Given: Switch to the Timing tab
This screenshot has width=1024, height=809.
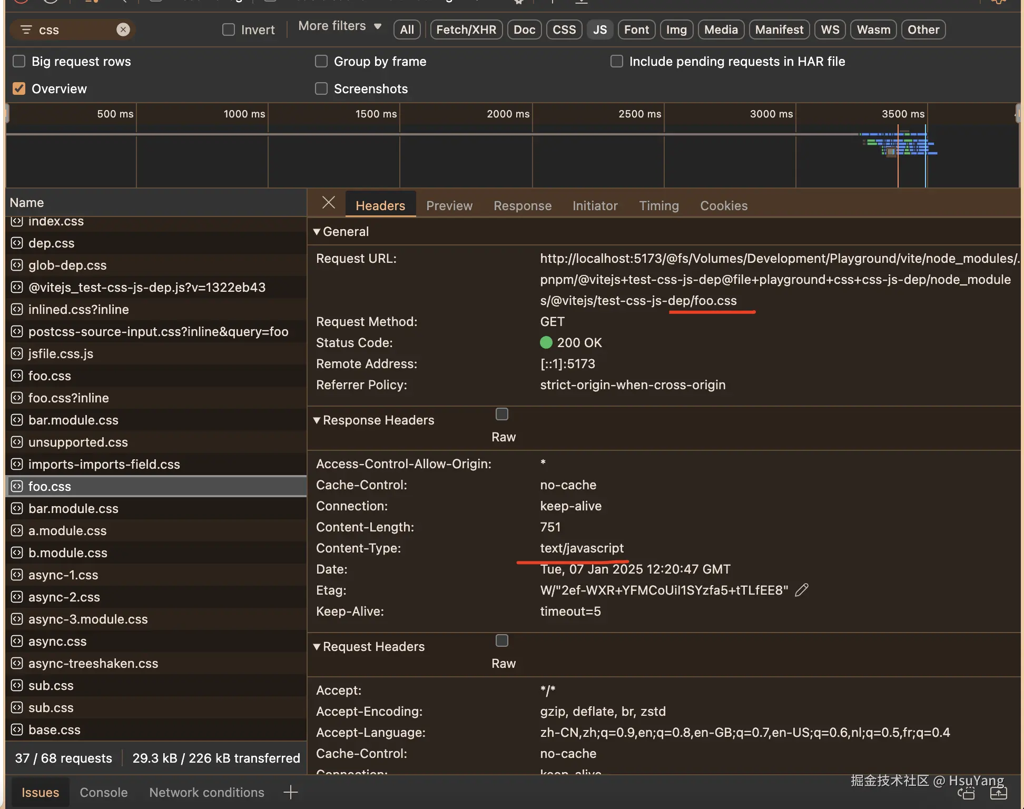Looking at the screenshot, I should pos(658,205).
